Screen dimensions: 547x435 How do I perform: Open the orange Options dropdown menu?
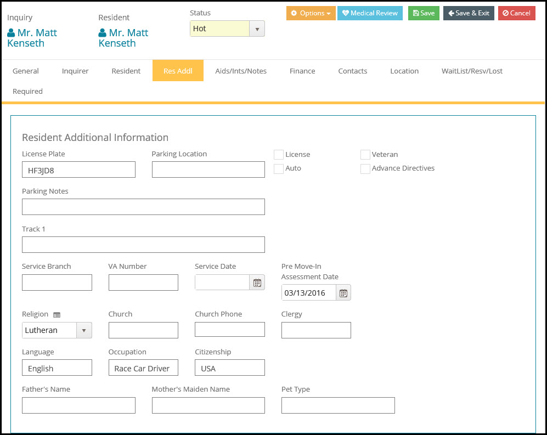click(x=311, y=13)
